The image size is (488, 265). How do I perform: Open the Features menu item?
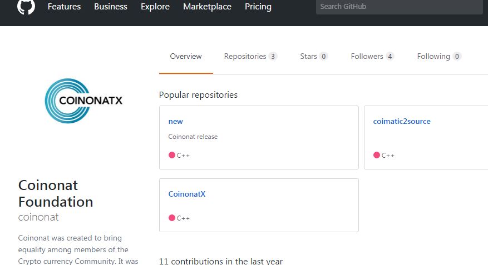64,7
